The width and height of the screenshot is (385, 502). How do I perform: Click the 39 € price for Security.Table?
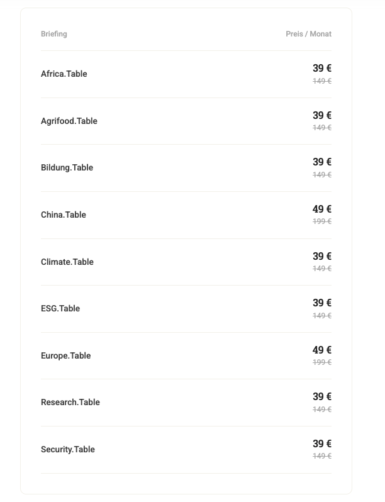(322, 443)
